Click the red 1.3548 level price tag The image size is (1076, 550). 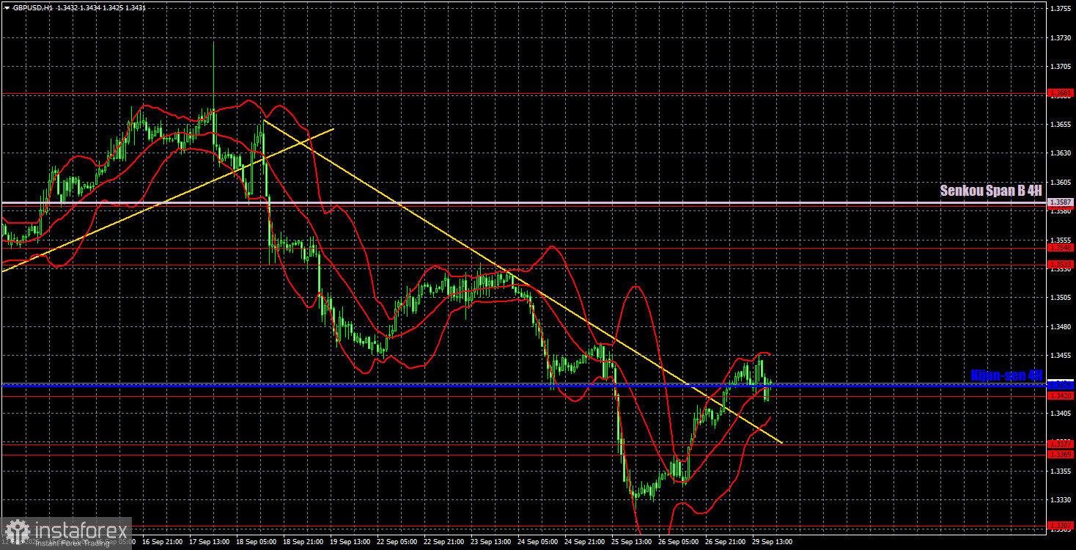pyautogui.click(x=1061, y=248)
